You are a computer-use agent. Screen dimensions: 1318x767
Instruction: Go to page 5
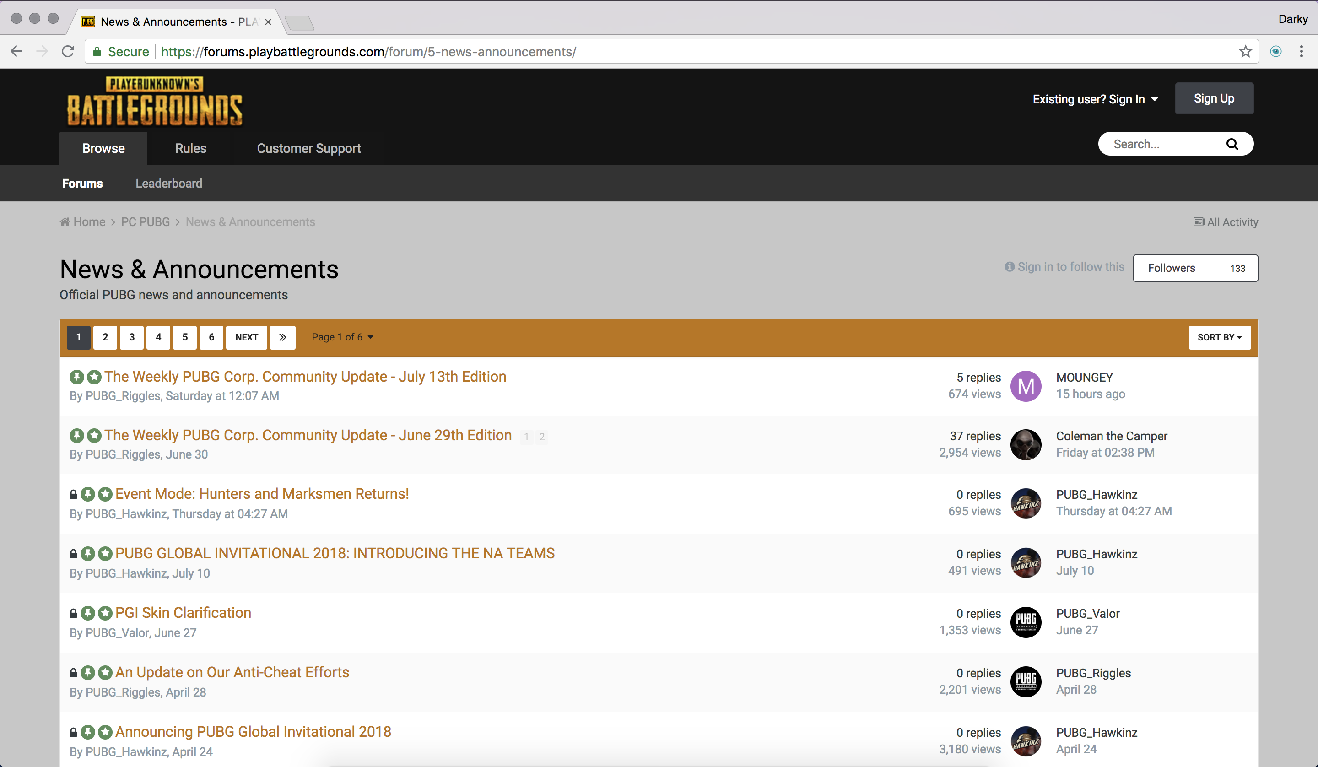click(x=185, y=337)
